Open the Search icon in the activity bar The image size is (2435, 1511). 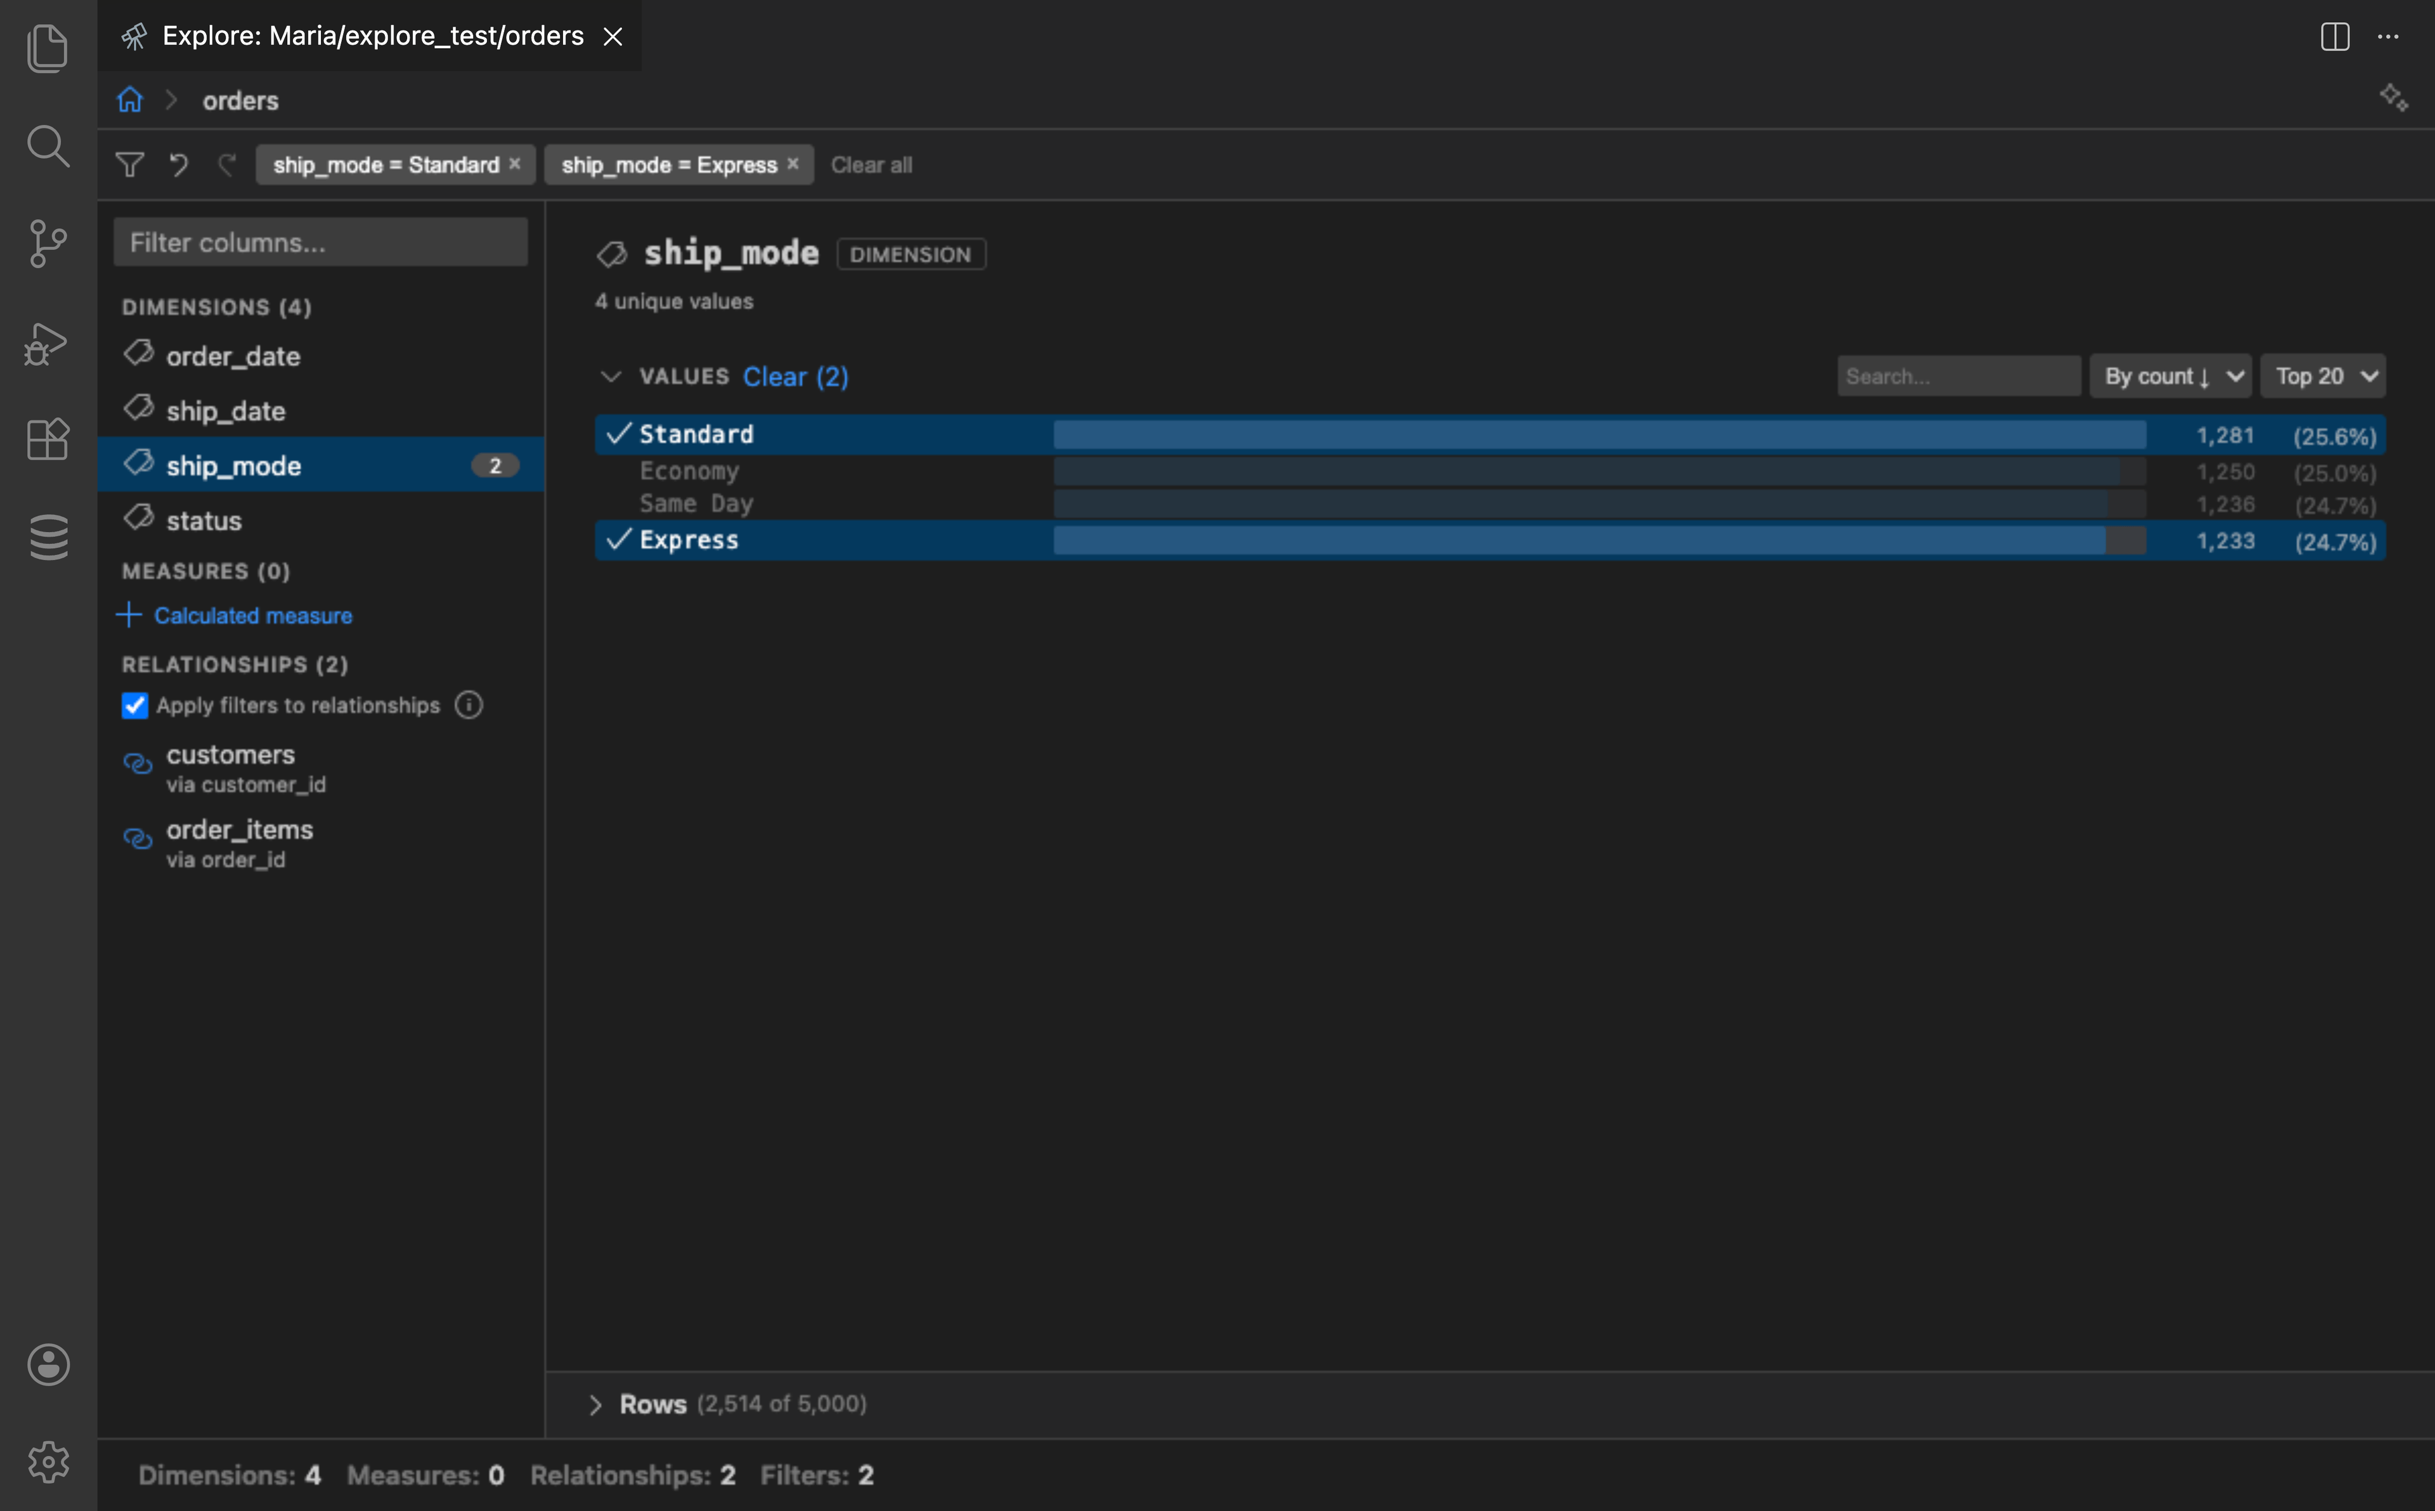pos(47,146)
